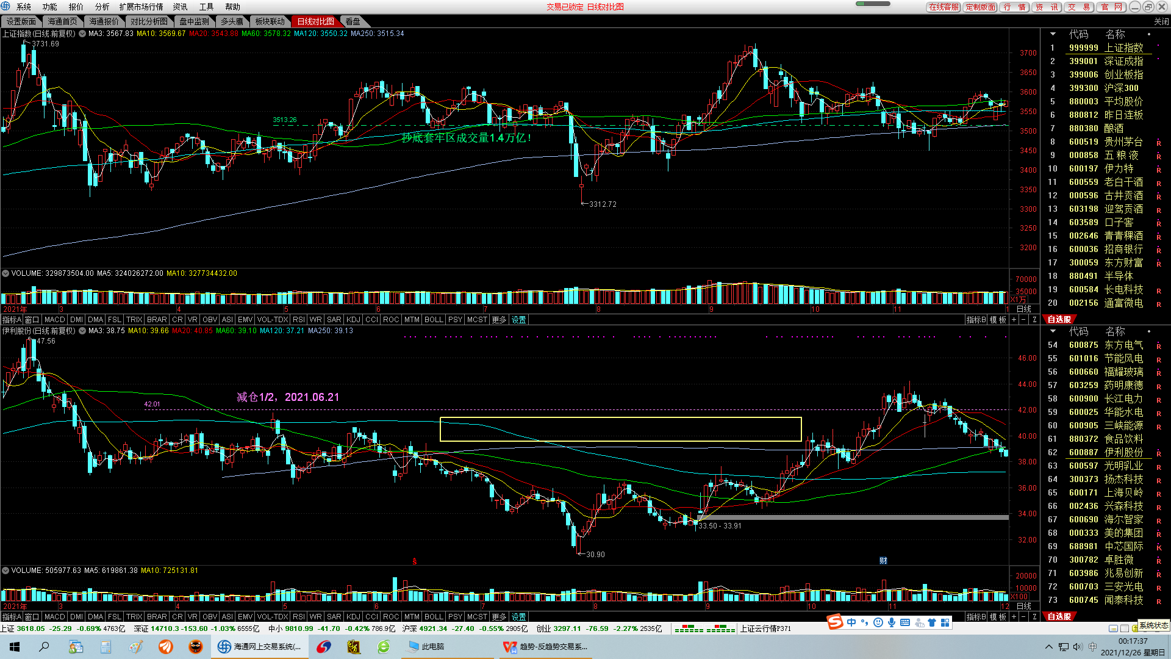The image size is (1171, 659).
Task: Click the Sogou input method logo icon
Action: click(835, 622)
